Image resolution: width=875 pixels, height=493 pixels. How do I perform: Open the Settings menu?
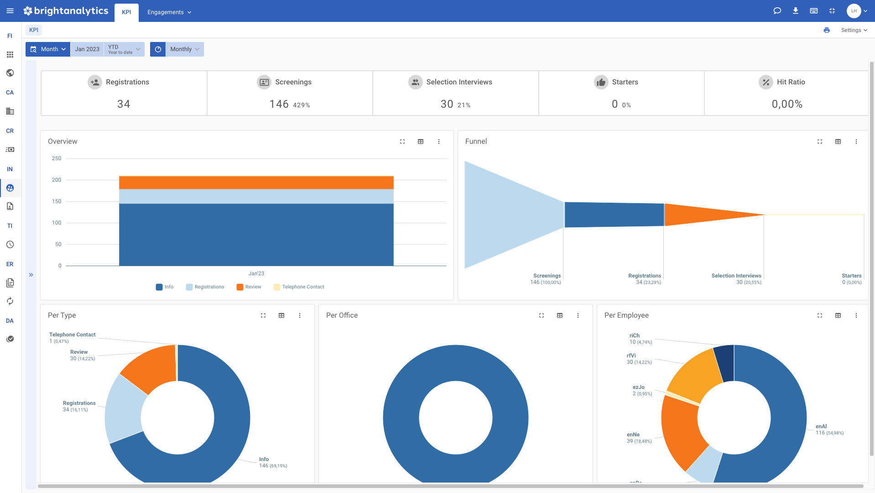pos(854,30)
